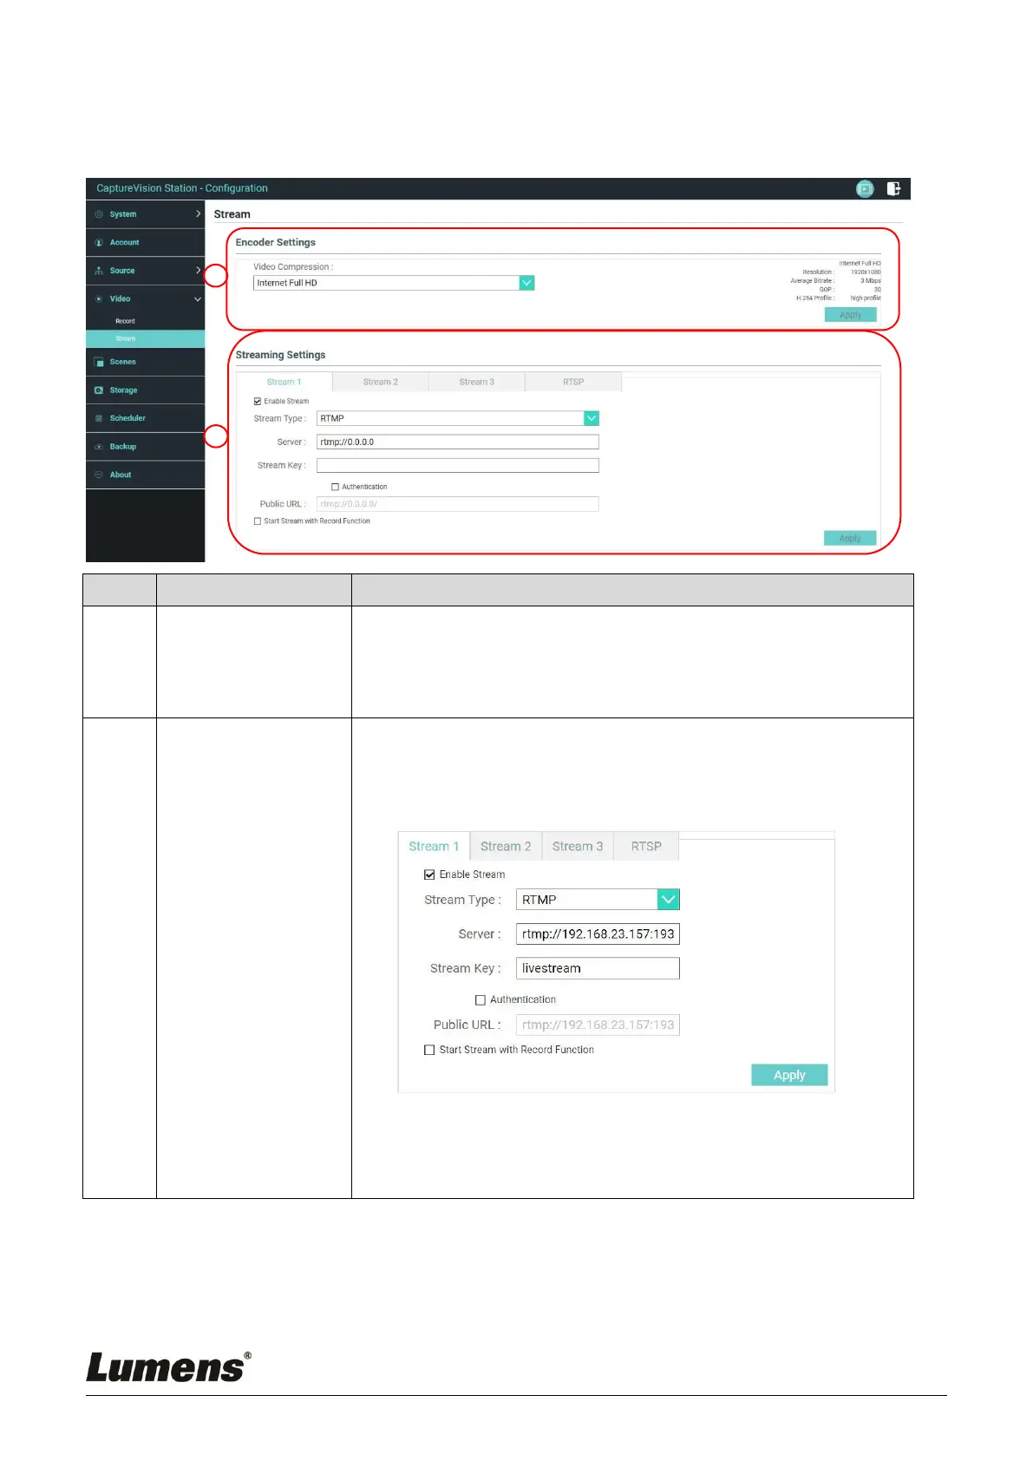
Task: Click Apply in Encoder Settings
Action: click(850, 315)
